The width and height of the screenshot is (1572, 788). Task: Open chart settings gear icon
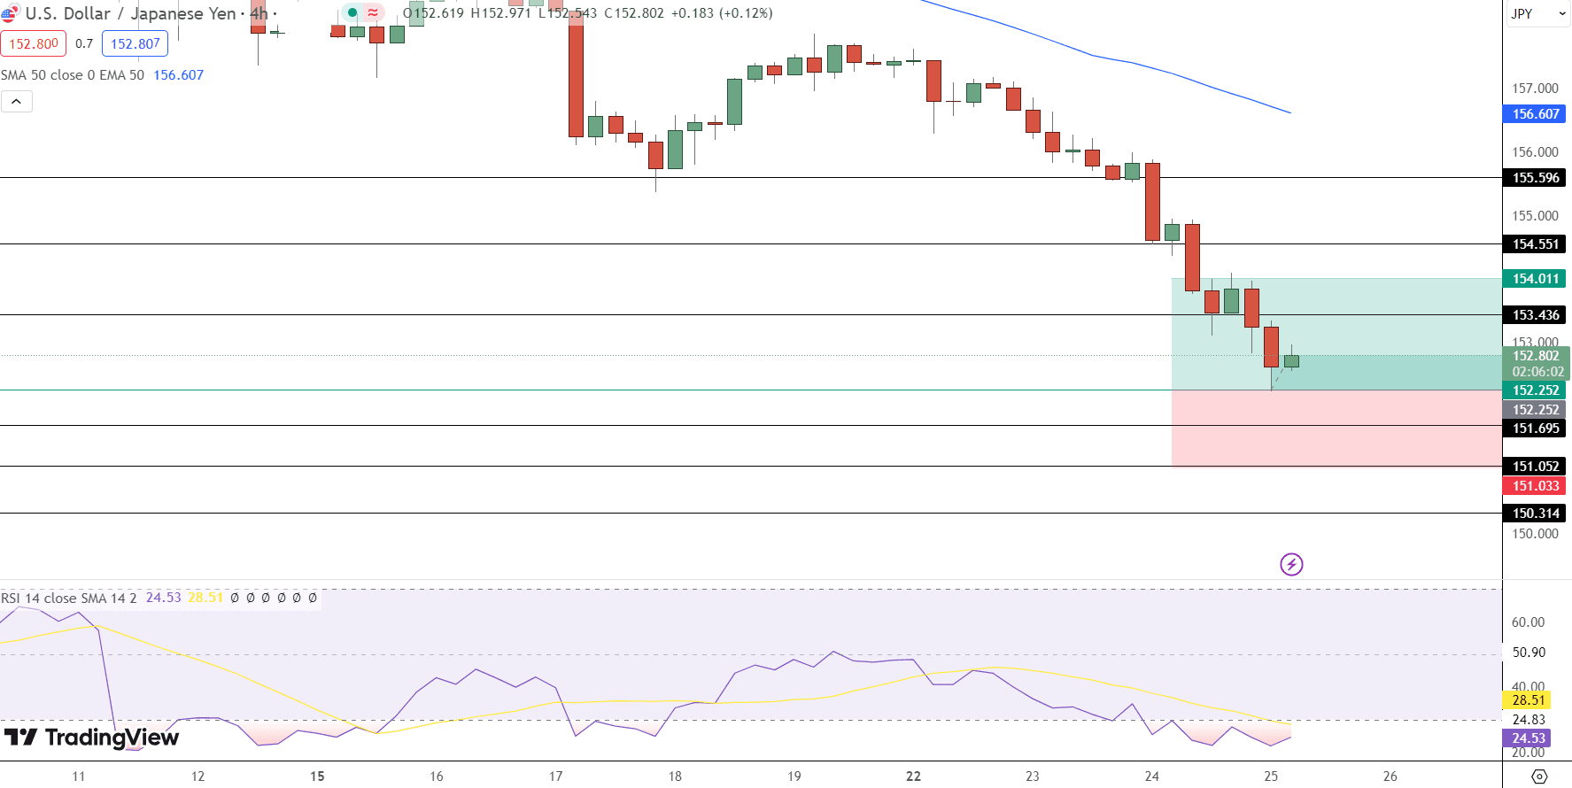1539,776
